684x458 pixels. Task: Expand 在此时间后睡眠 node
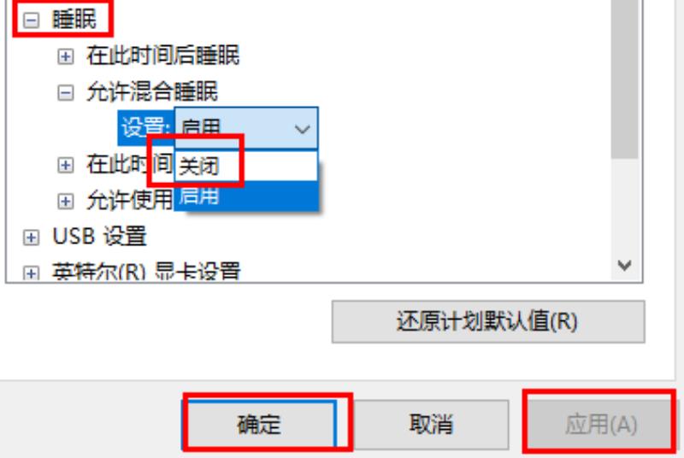pyautogui.click(x=66, y=56)
